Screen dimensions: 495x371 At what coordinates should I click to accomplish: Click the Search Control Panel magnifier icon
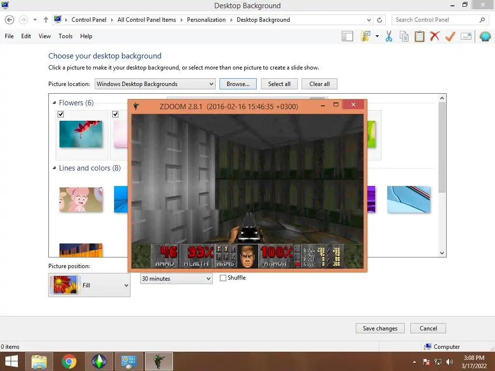tap(482, 20)
